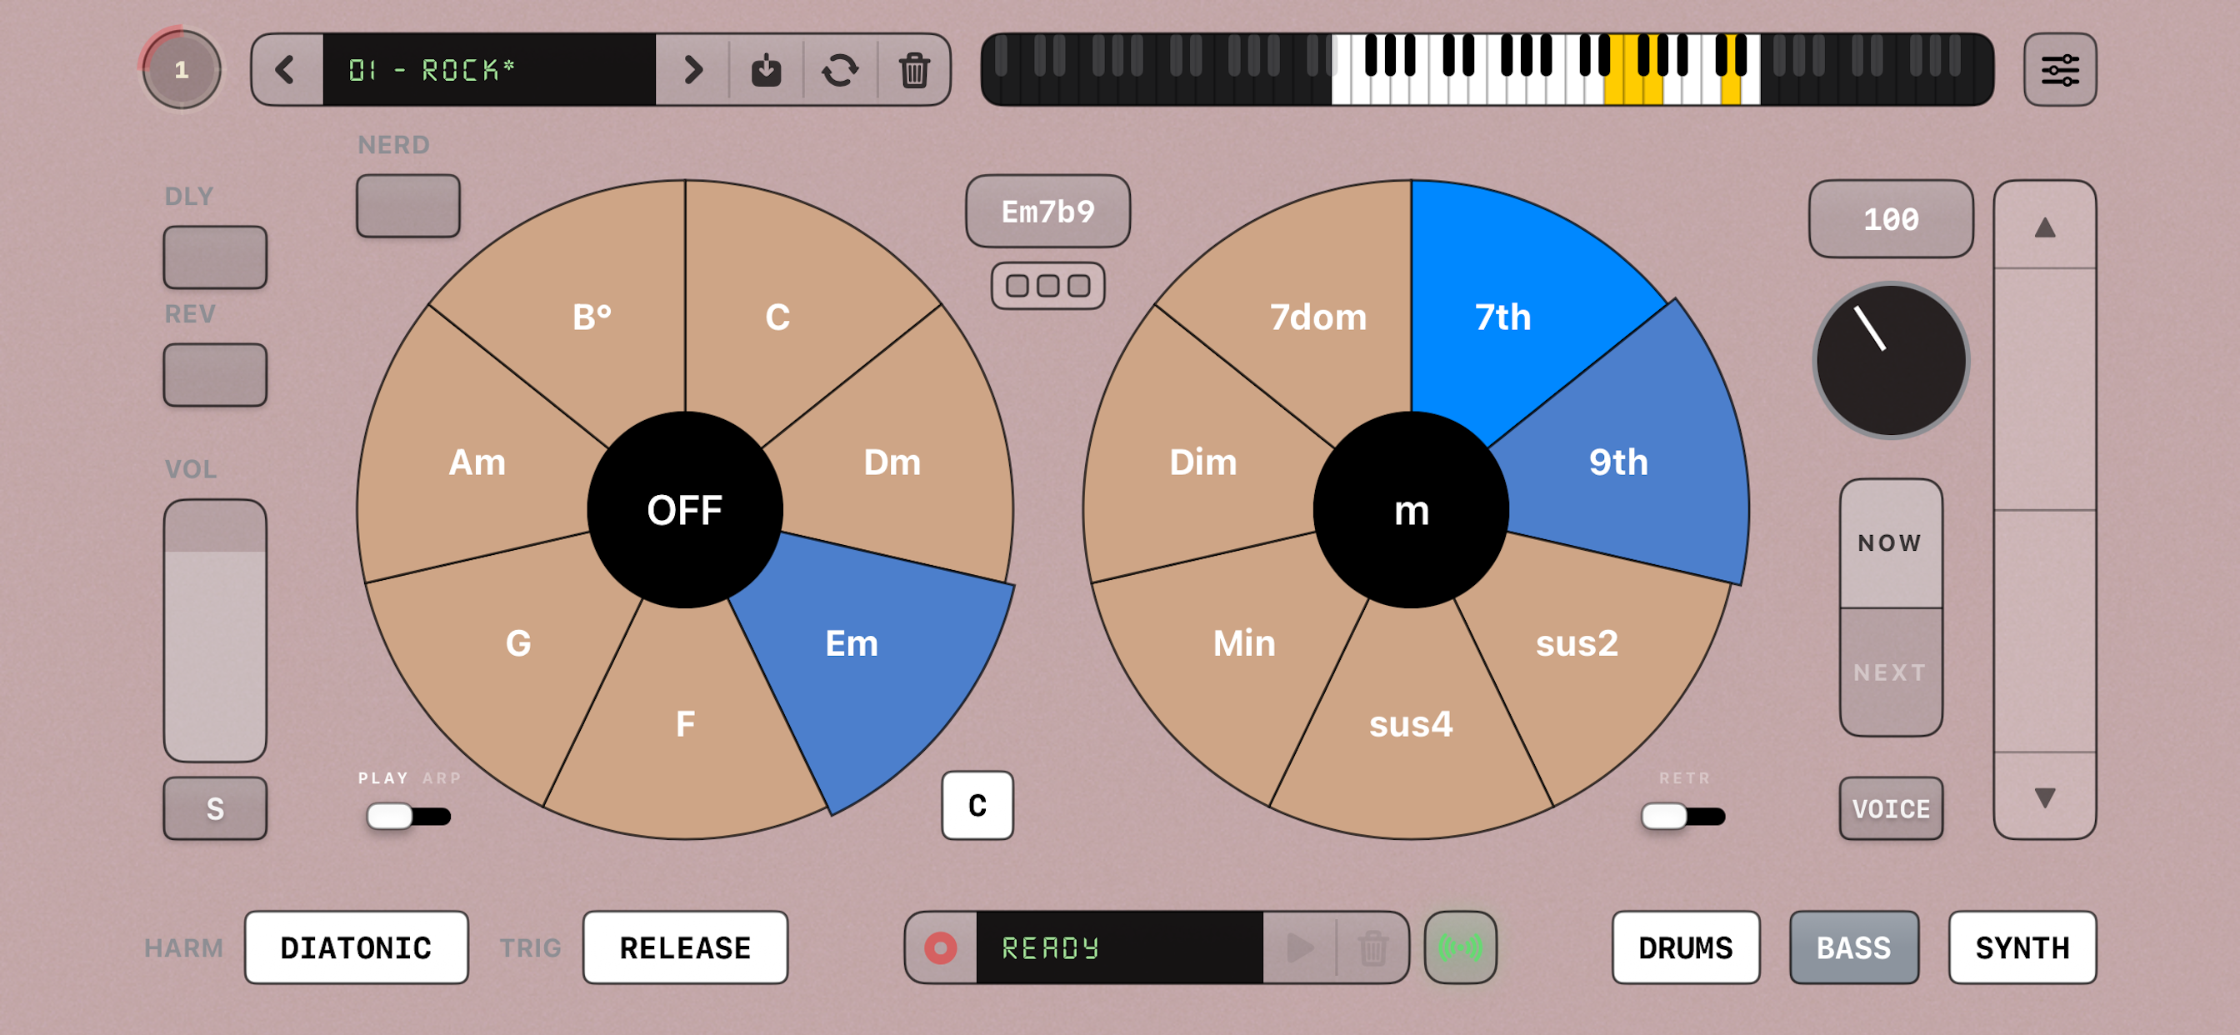Select the NOW timing option

(x=1891, y=543)
